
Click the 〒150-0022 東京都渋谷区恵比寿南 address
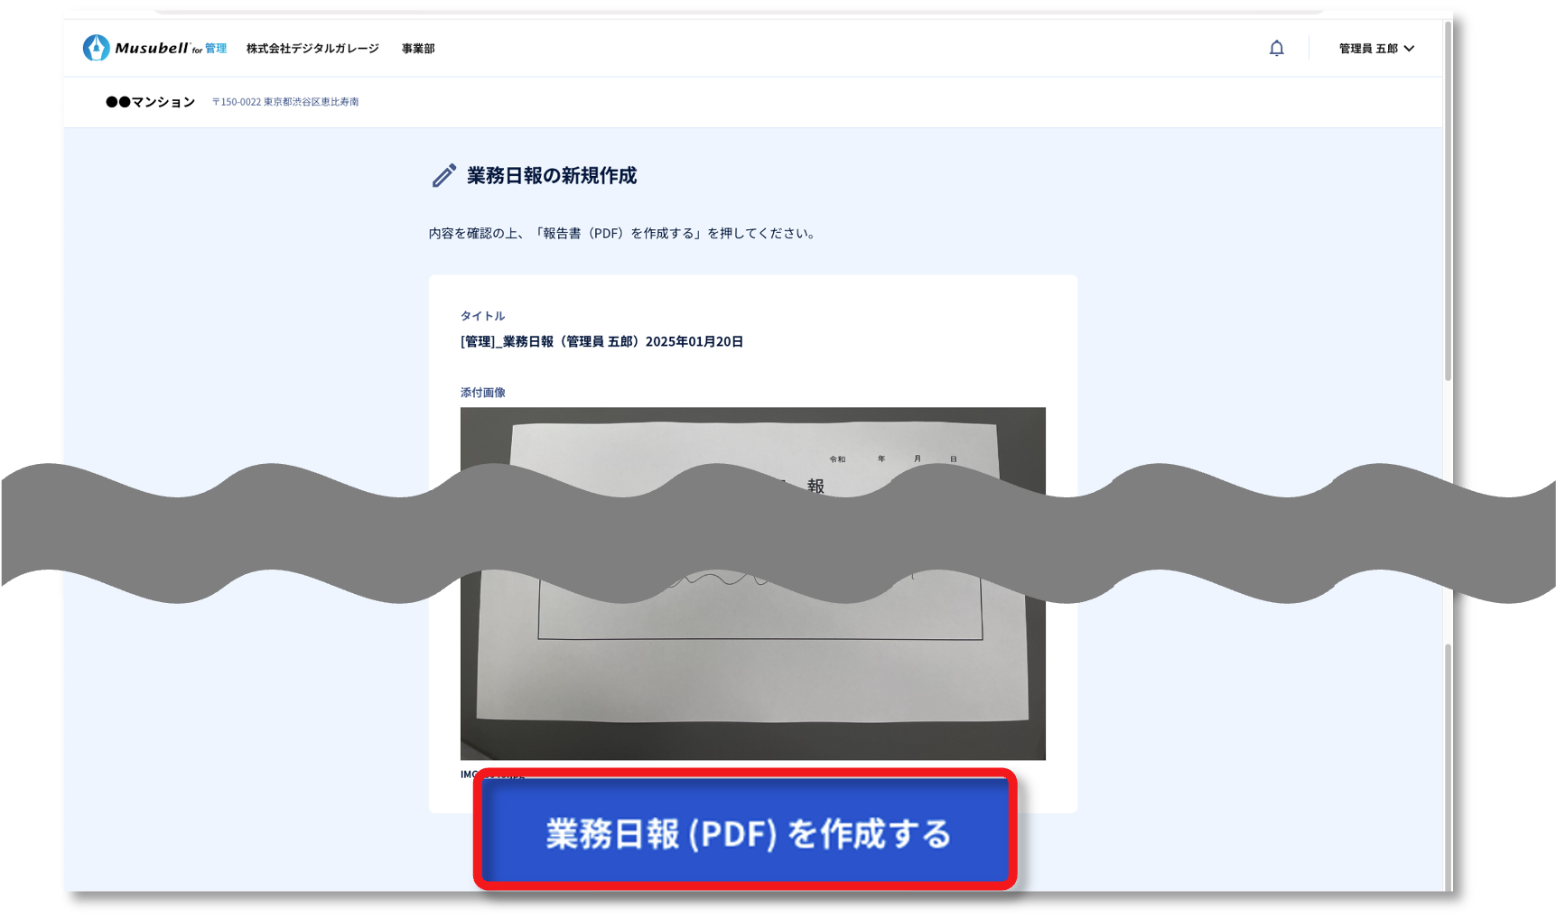(285, 102)
